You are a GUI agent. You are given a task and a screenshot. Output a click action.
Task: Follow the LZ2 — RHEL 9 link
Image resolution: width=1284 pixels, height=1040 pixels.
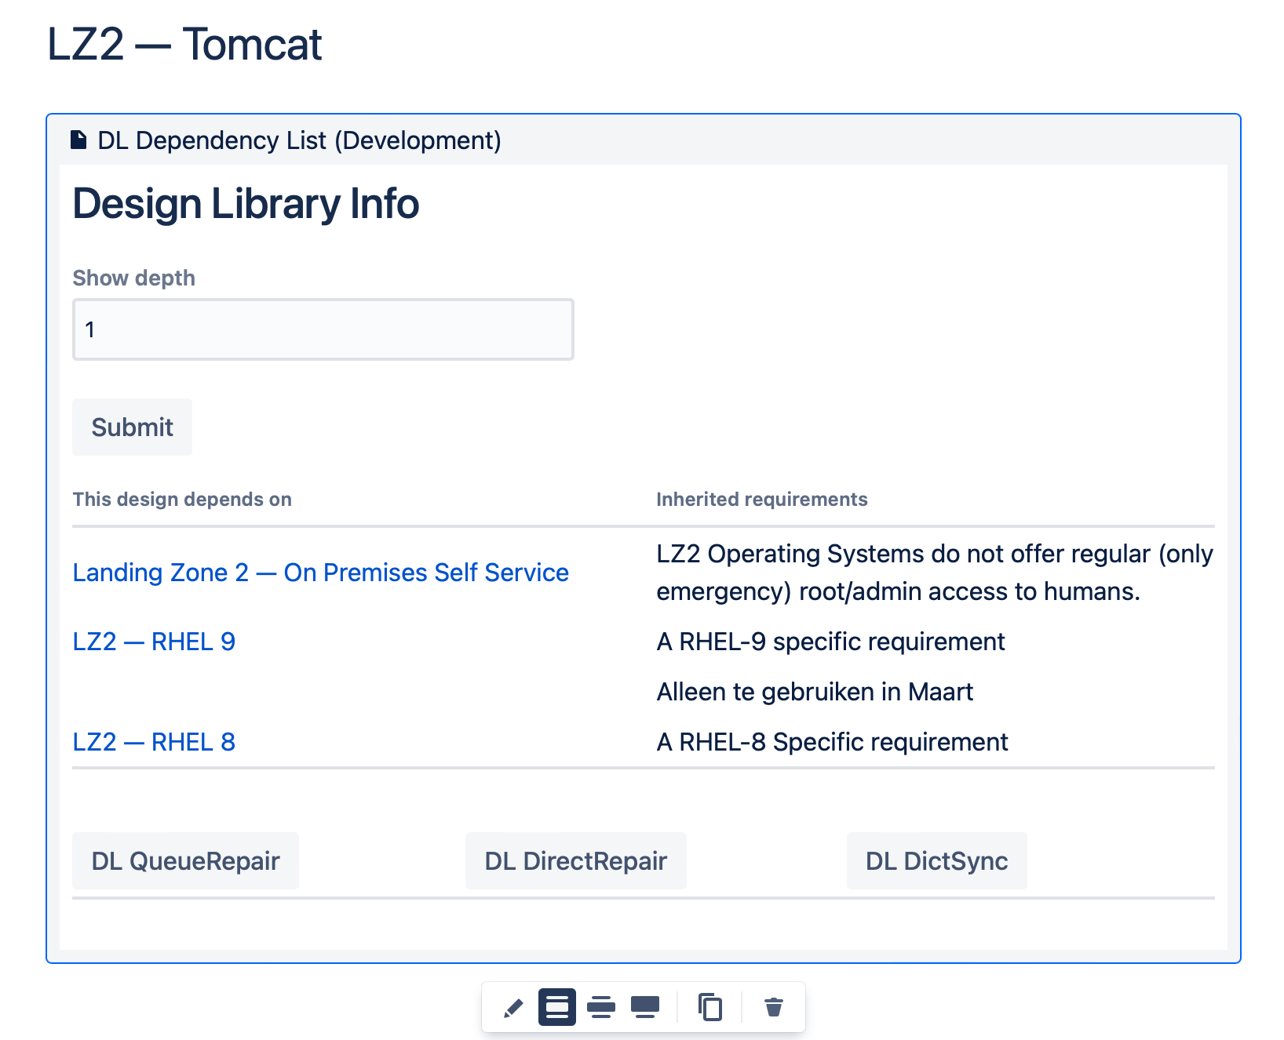click(154, 642)
